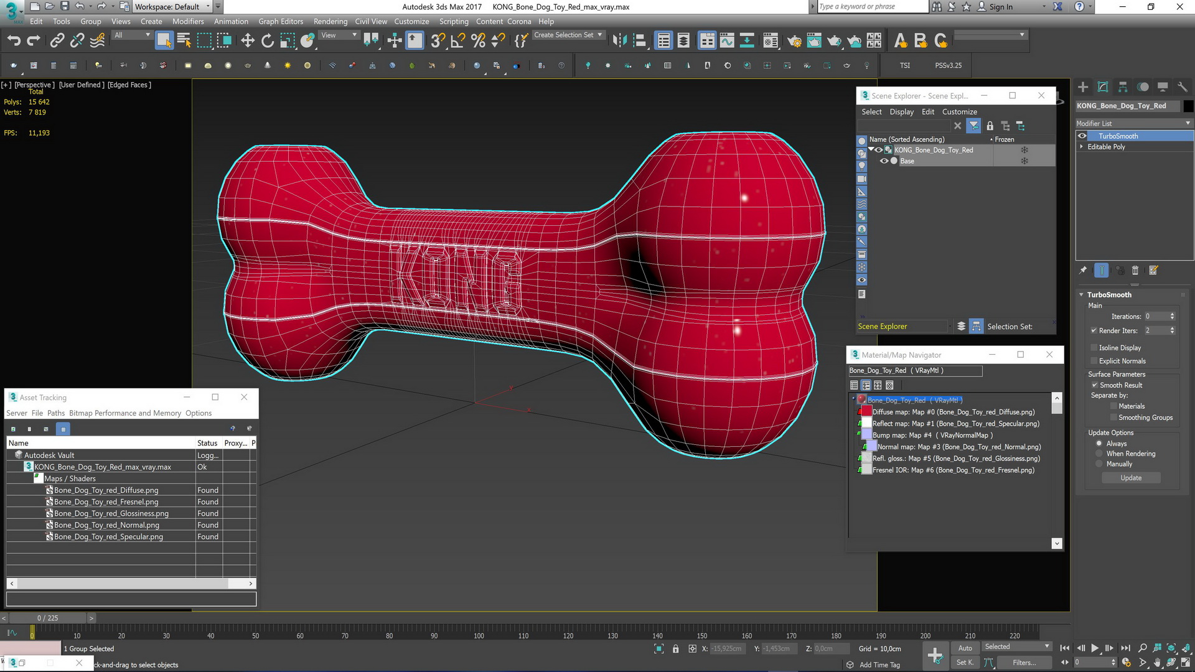Expand the Editable Poly modifier entry

pyautogui.click(x=1081, y=147)
